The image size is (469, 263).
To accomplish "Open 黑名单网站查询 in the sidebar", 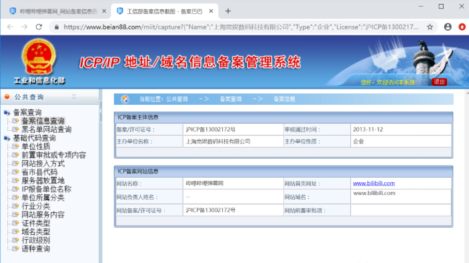I will 46,129.
